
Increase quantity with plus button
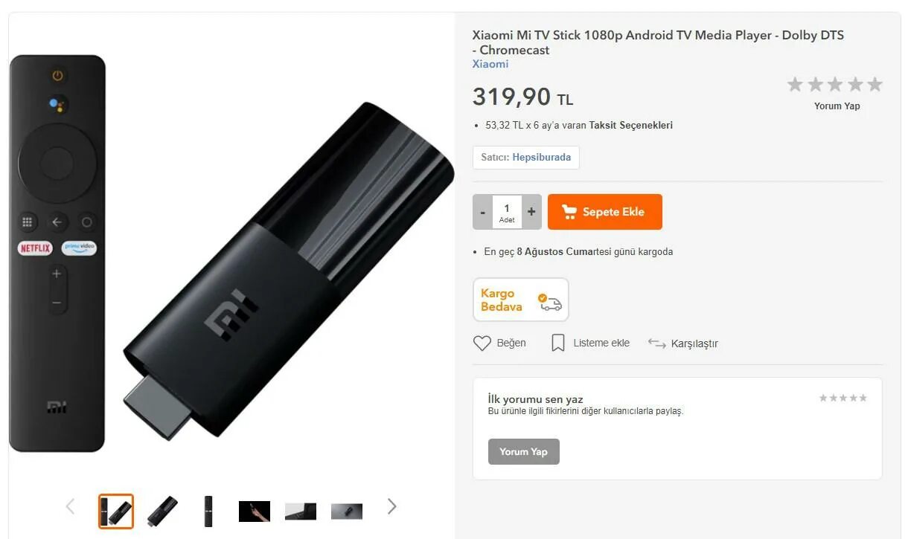click(531, 212)
